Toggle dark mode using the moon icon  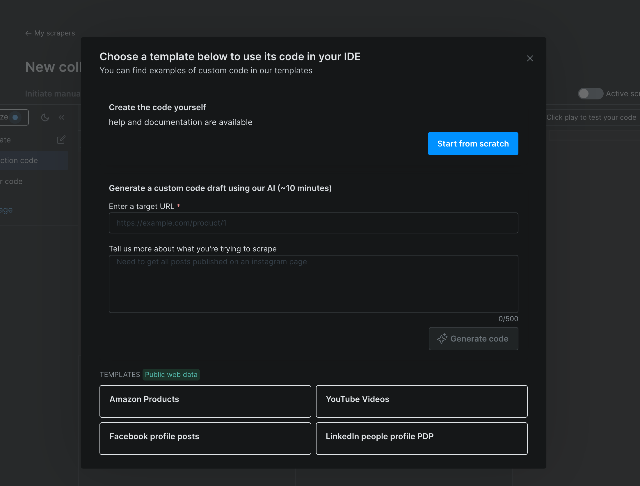45,117
